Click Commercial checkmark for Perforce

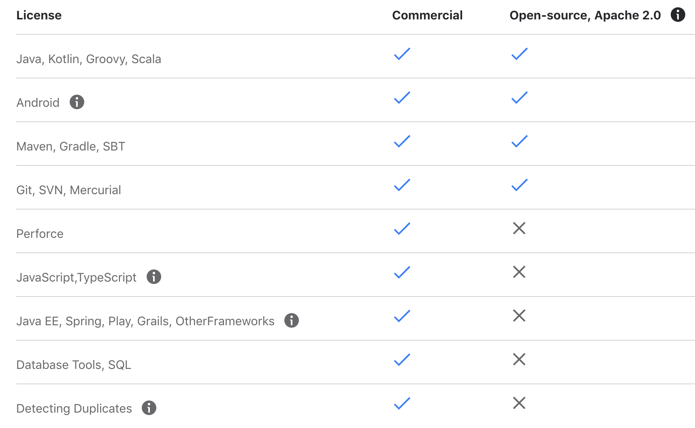[402, 229]
